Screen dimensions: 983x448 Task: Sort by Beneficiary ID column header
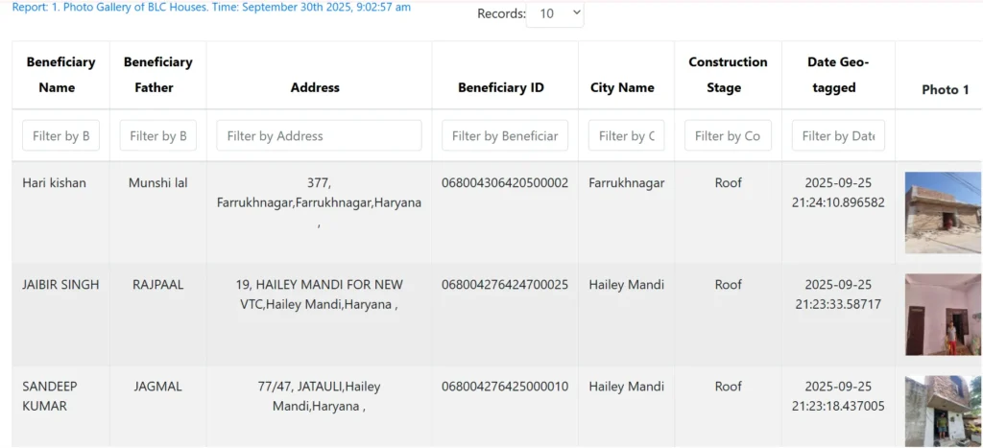click(501, 87)
